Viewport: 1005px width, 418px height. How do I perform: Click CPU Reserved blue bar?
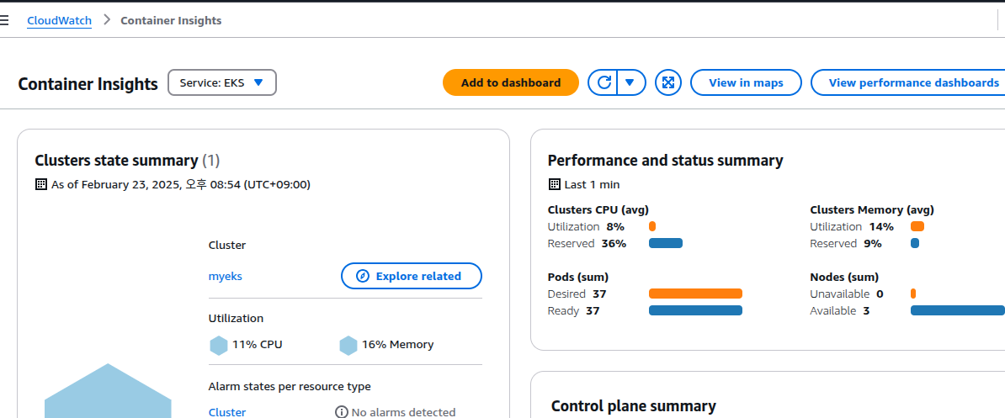[x=665, y=243]
